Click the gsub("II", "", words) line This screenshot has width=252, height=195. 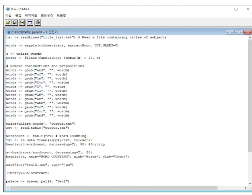pyautogui.click(x=37, y=91)
